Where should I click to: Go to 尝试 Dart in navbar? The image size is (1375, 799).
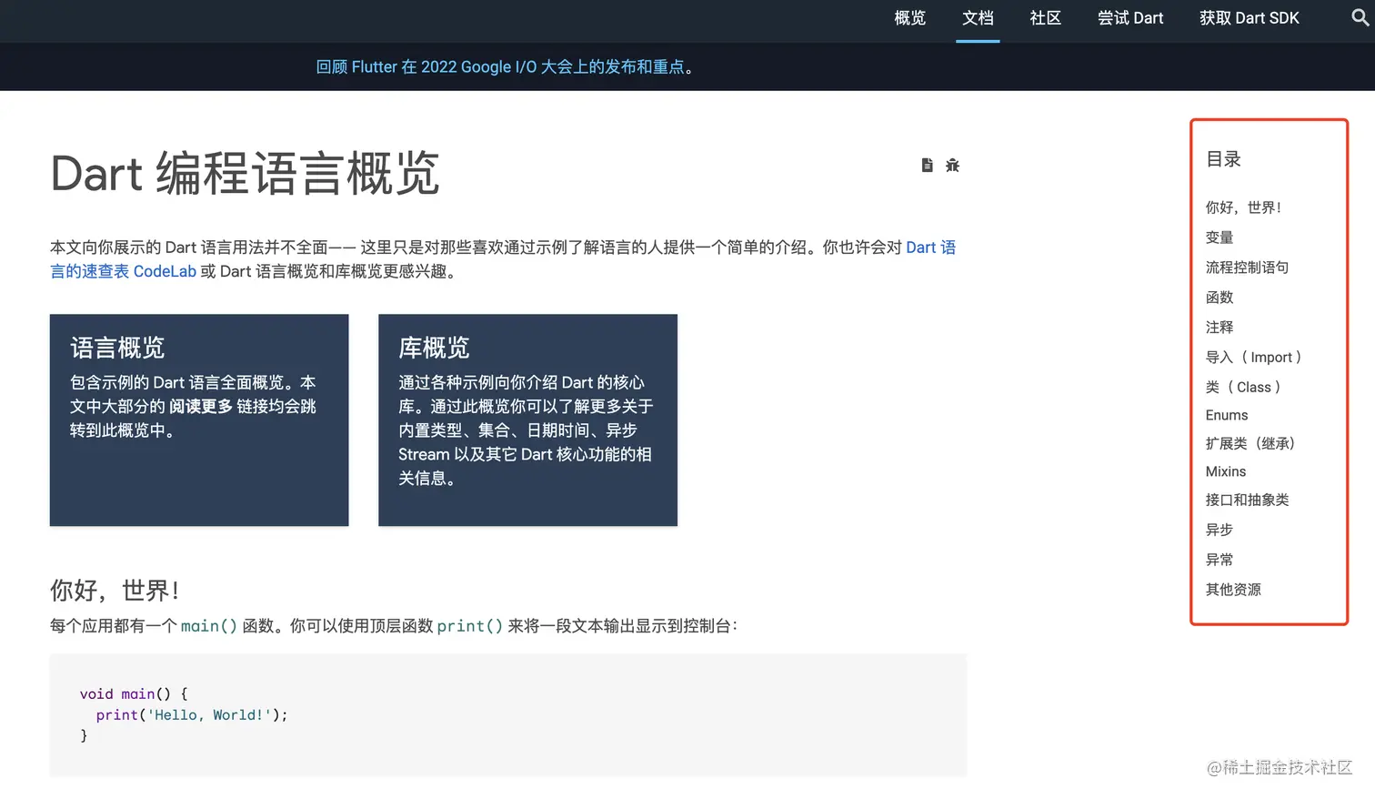(1130, 18)
